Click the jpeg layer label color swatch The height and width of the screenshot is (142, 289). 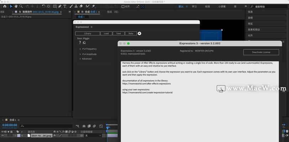click(19, 136)
